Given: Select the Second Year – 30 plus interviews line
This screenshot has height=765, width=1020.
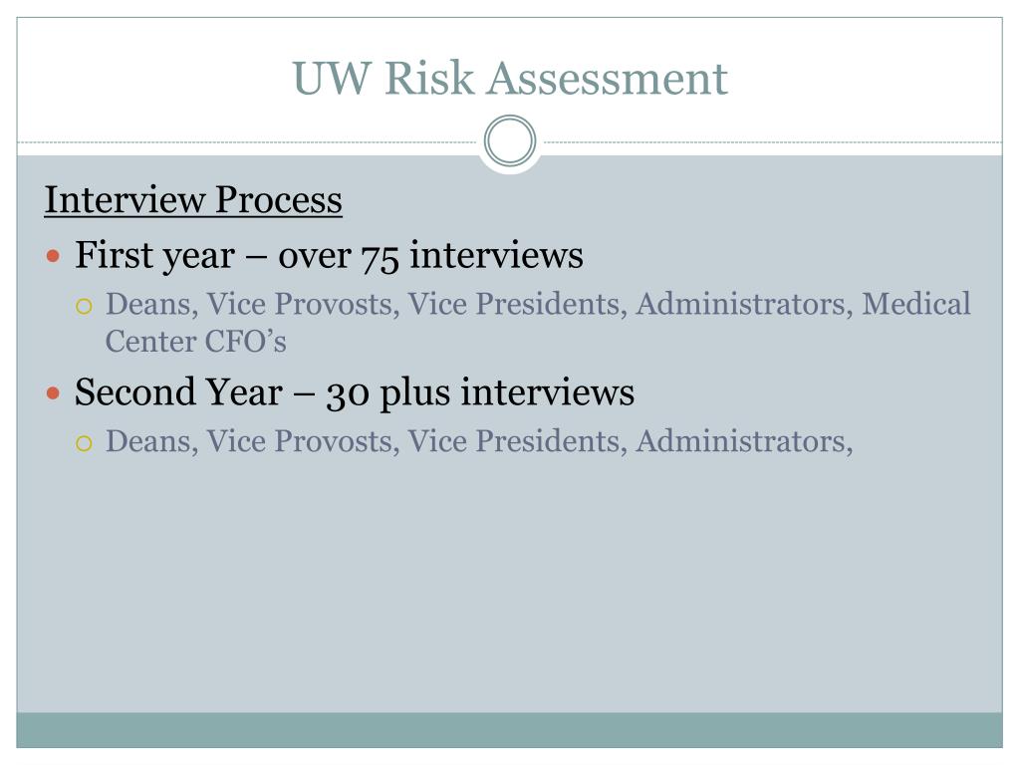Looking at the screenshot, I should tap(355, 392).
